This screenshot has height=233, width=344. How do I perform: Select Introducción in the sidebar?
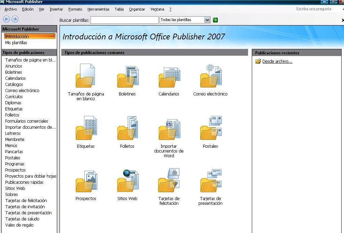pyautogui.click(x=30, y=36)
